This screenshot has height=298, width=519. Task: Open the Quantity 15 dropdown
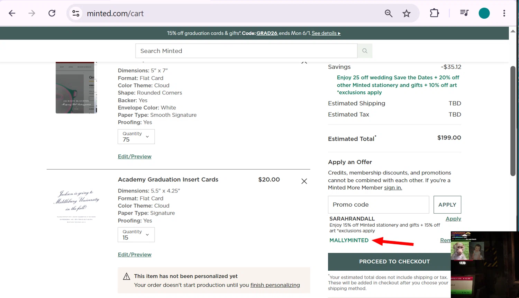(136, 235)
